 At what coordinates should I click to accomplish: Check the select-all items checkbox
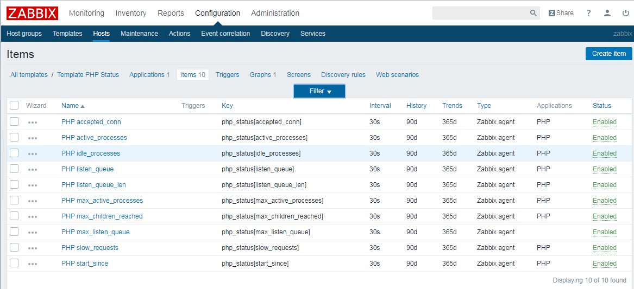[14, 105]
